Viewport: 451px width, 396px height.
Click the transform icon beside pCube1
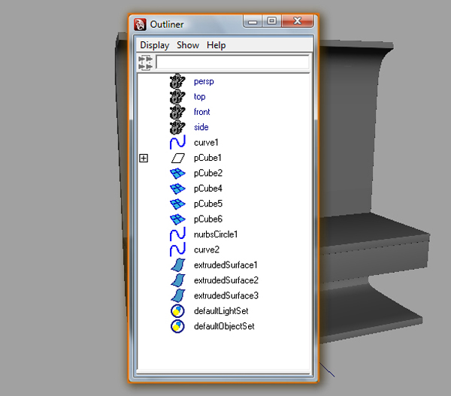pyautogui.click(x=178, y=158)
